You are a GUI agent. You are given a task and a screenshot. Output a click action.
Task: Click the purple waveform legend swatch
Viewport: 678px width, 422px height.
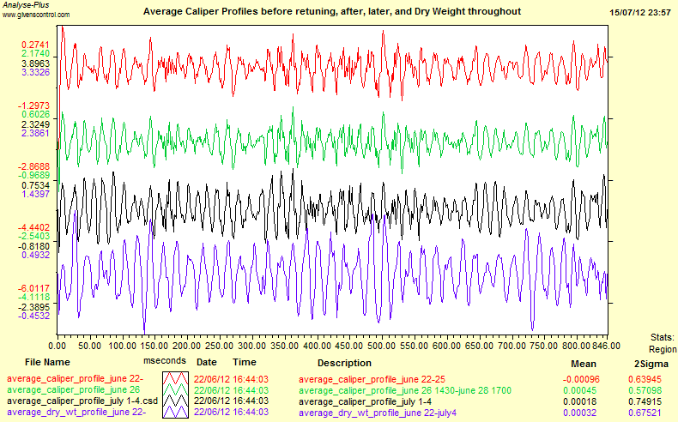176,413
